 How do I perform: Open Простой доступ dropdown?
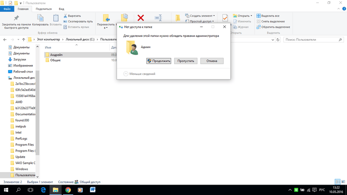pos(200,21)
